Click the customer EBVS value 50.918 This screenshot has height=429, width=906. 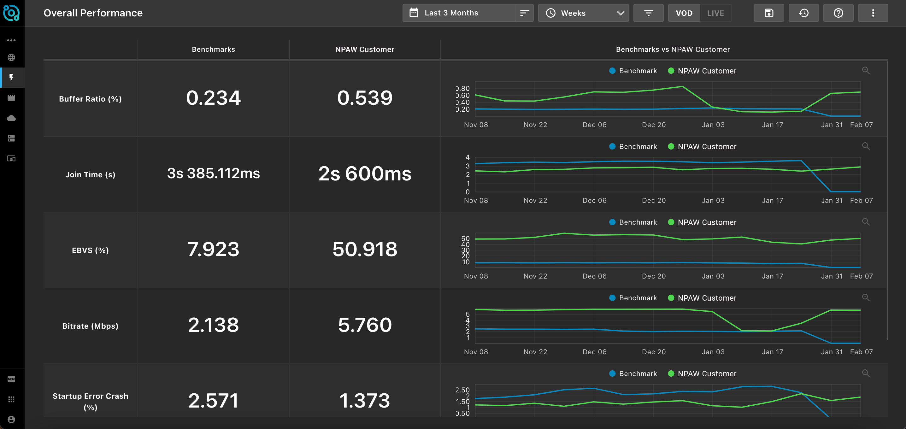365,249
